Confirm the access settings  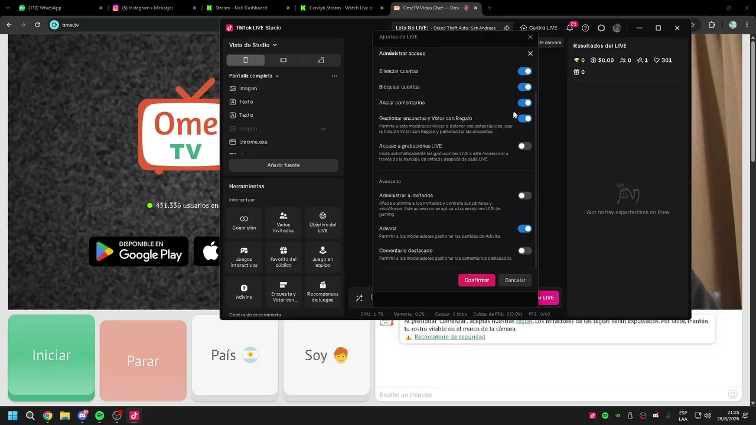[477, 280]
